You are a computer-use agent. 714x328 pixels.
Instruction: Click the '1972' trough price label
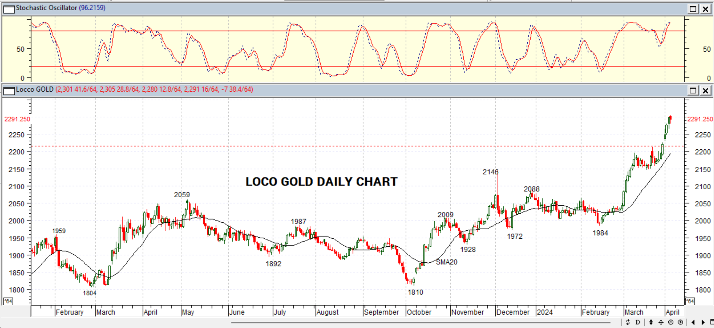click(x=515, y=236)
